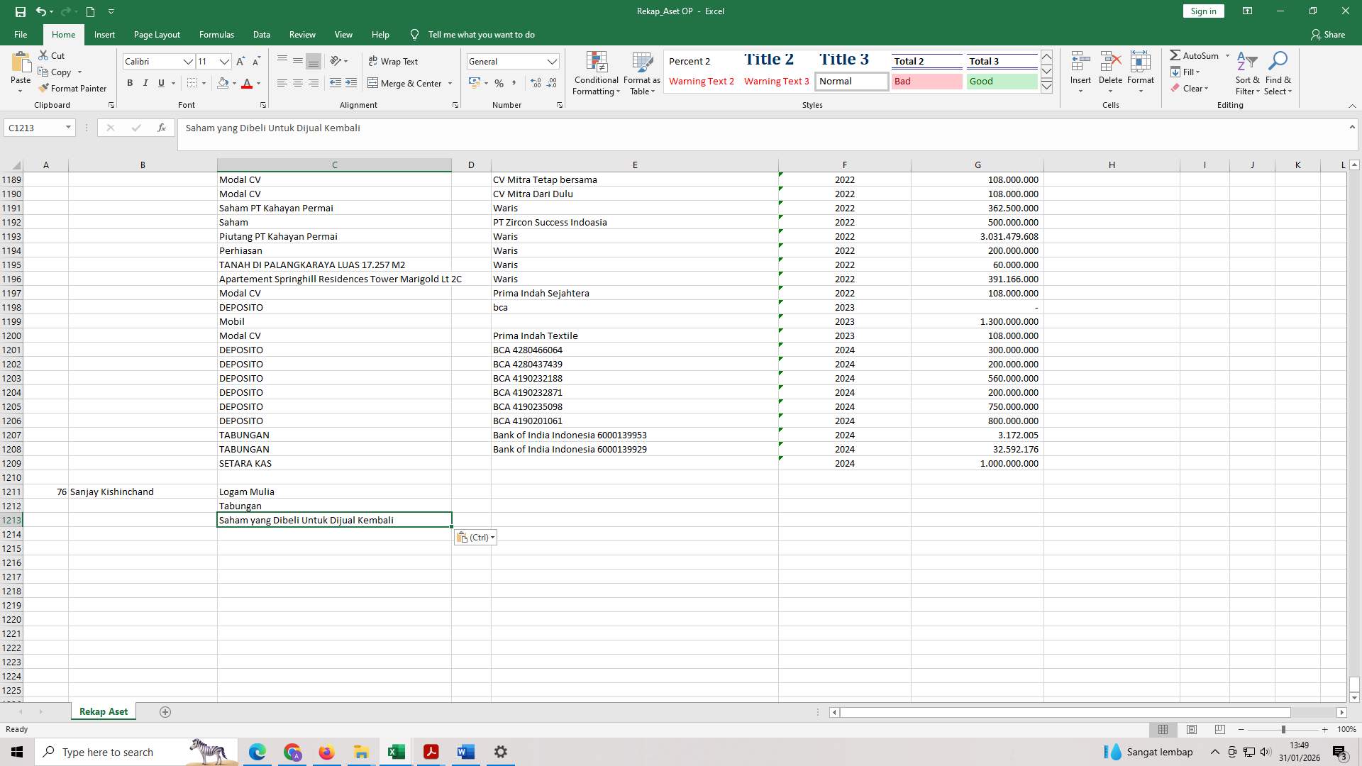Expand the Paste Options (Ctrl) menu
The height and width of the screenshot is (766, 1362).
pyautogui.click(x=493, y=537)
